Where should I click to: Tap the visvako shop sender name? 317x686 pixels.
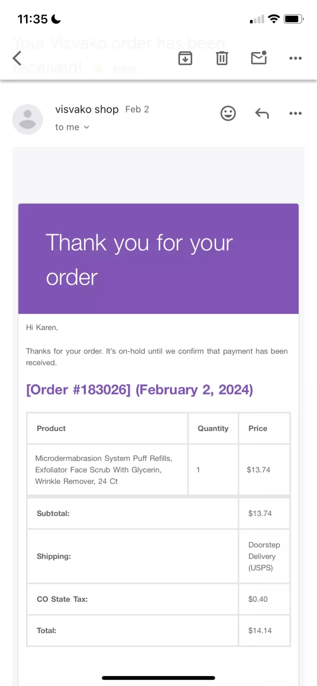click(x=87, y=109)
